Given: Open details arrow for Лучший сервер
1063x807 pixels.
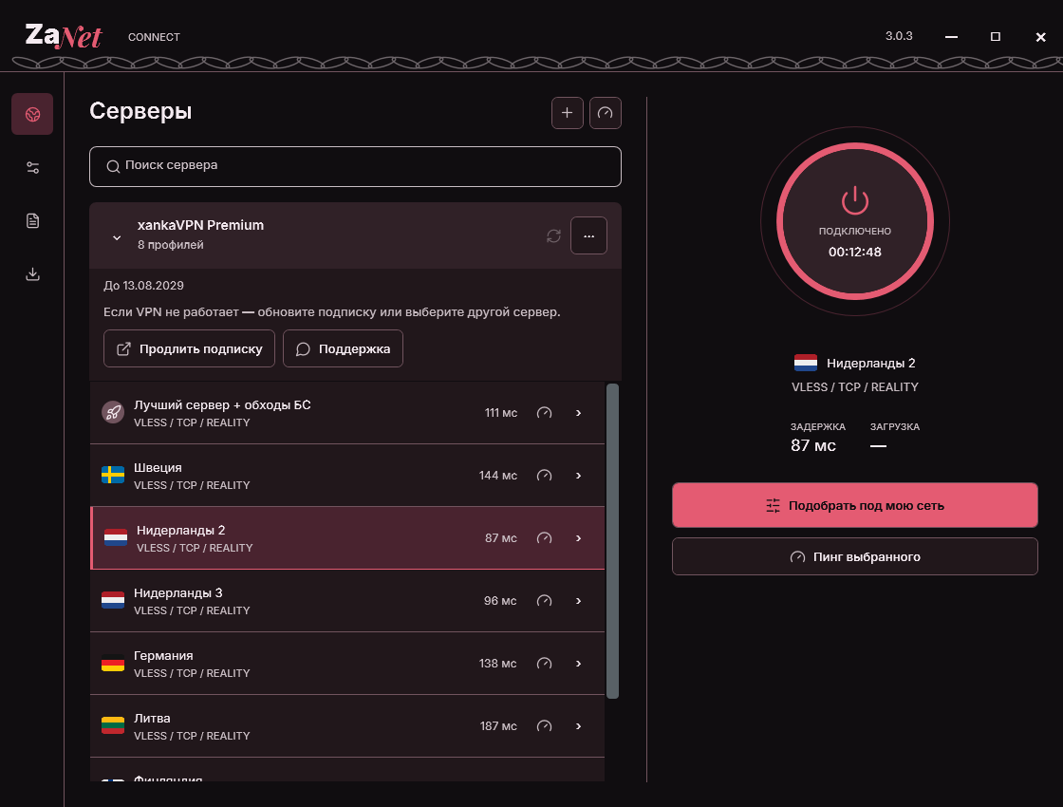Looking at the screenshot, I should click(578, 413).
